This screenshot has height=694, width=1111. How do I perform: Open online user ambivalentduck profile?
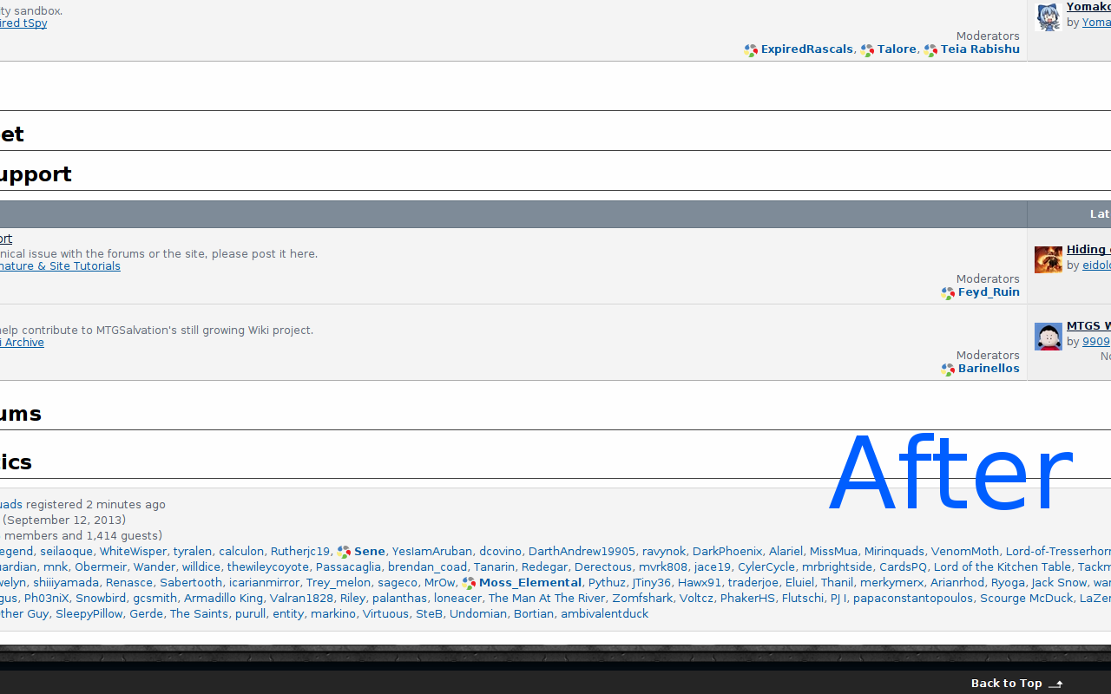(604, 614)
